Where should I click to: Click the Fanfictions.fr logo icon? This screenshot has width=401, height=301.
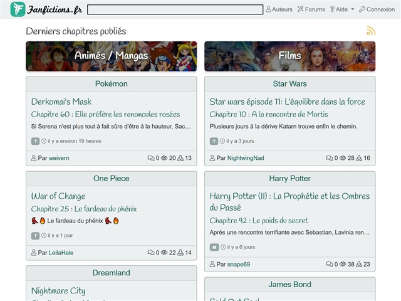(x=18, y=9)
